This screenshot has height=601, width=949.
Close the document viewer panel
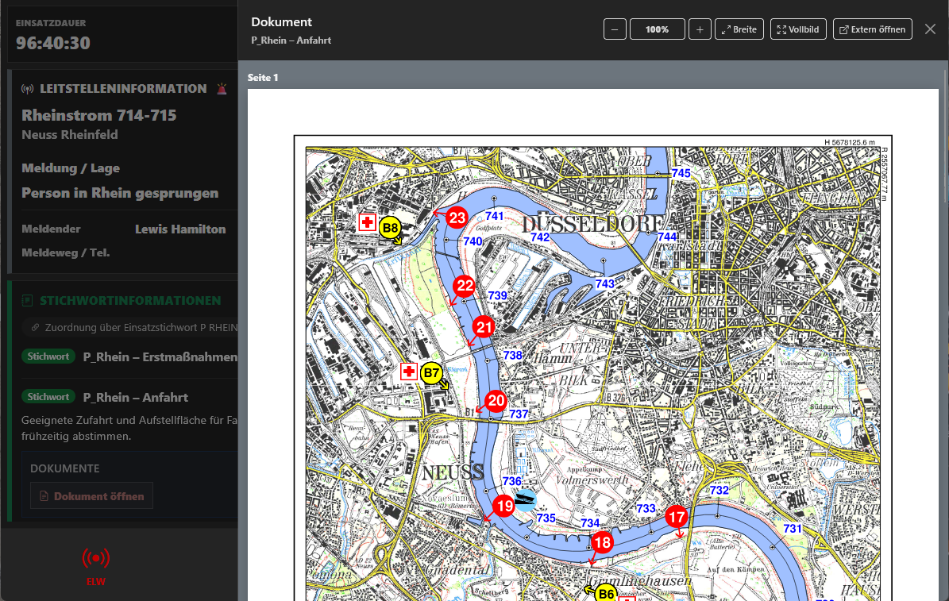point(930,29)
